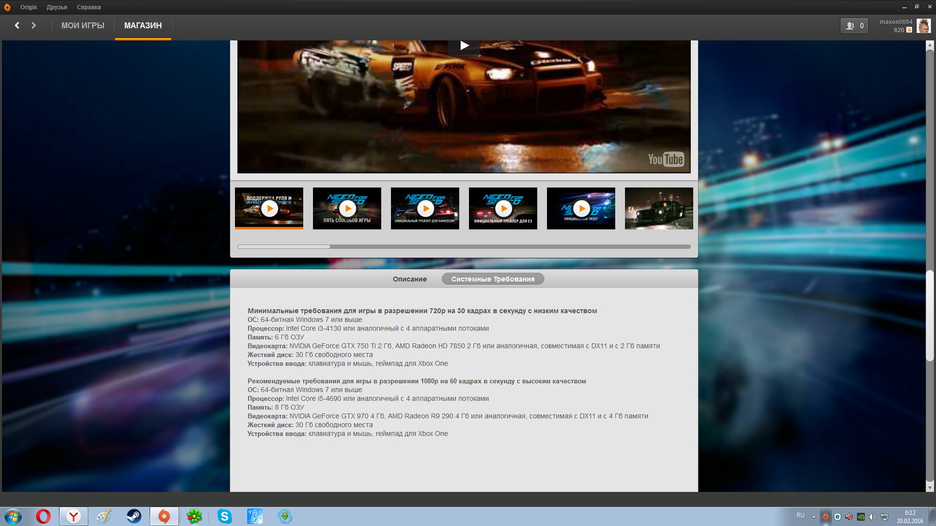
Task: Switch to the Описание tab
Action: 409,279
